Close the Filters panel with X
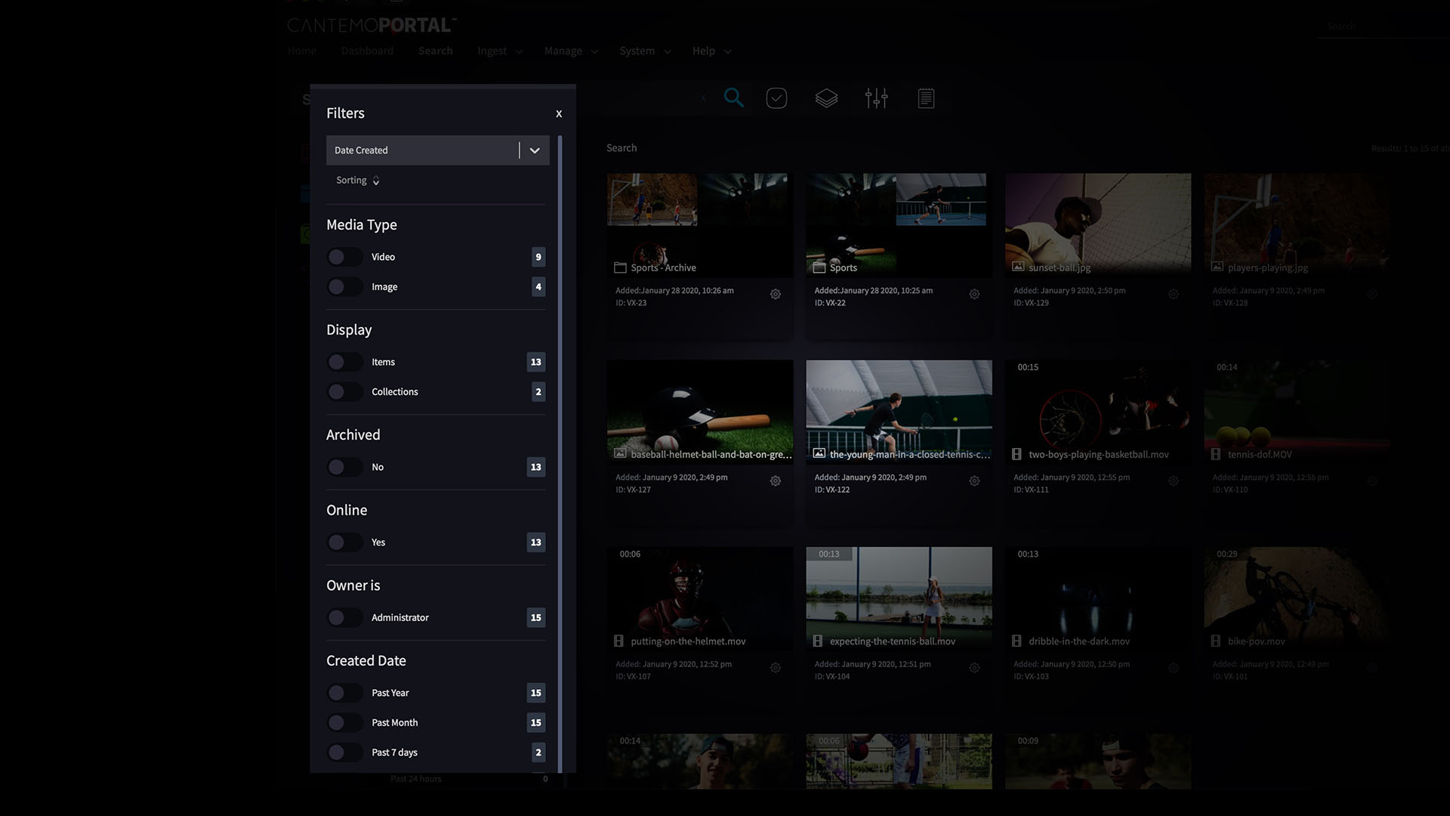This screenshot has height=816, width=1450. coord(559,114)
